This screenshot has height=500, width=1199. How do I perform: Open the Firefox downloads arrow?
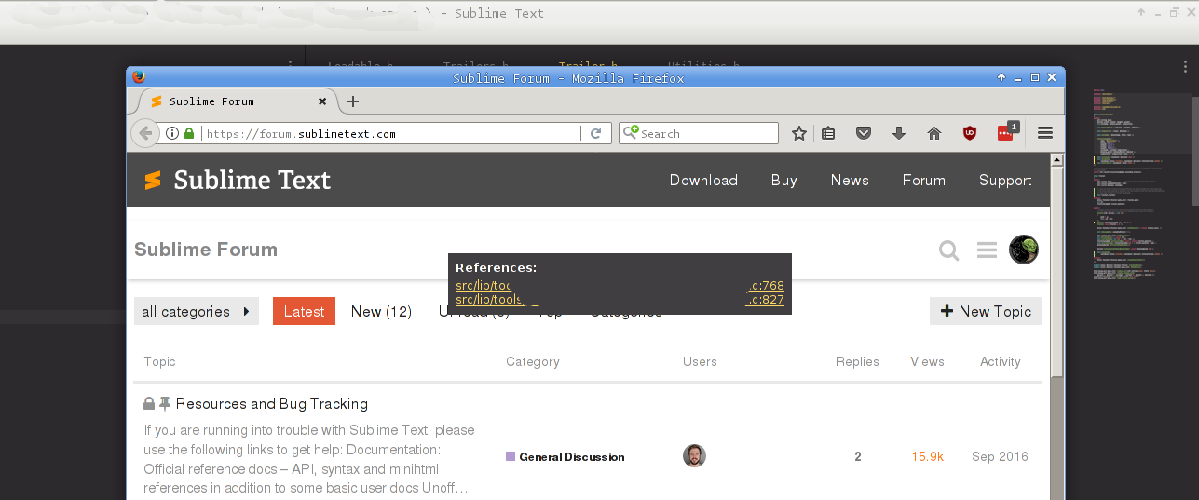point(899,133)
